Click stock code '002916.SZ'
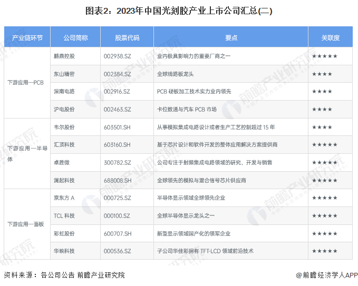The width and height of the screenshot is (358, 286). (x=117, y=92)
